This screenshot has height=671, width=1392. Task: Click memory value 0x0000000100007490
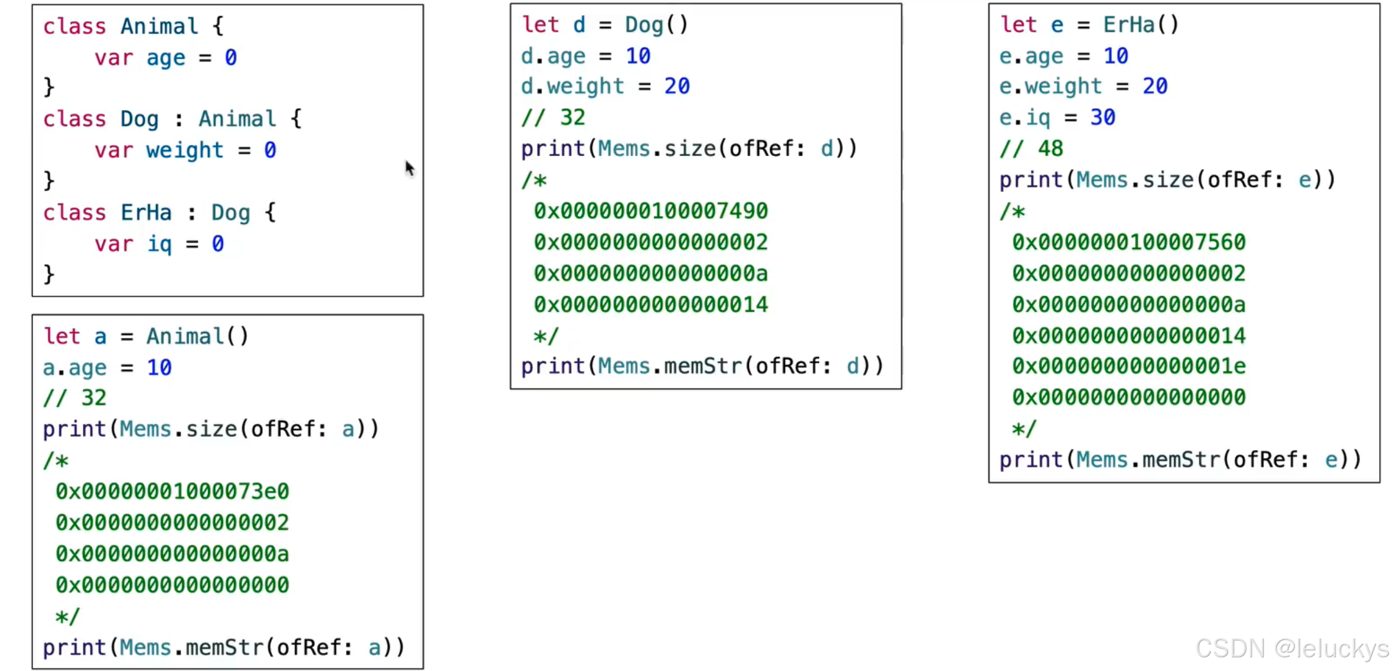pyautogui.click(x=651, y=211)
